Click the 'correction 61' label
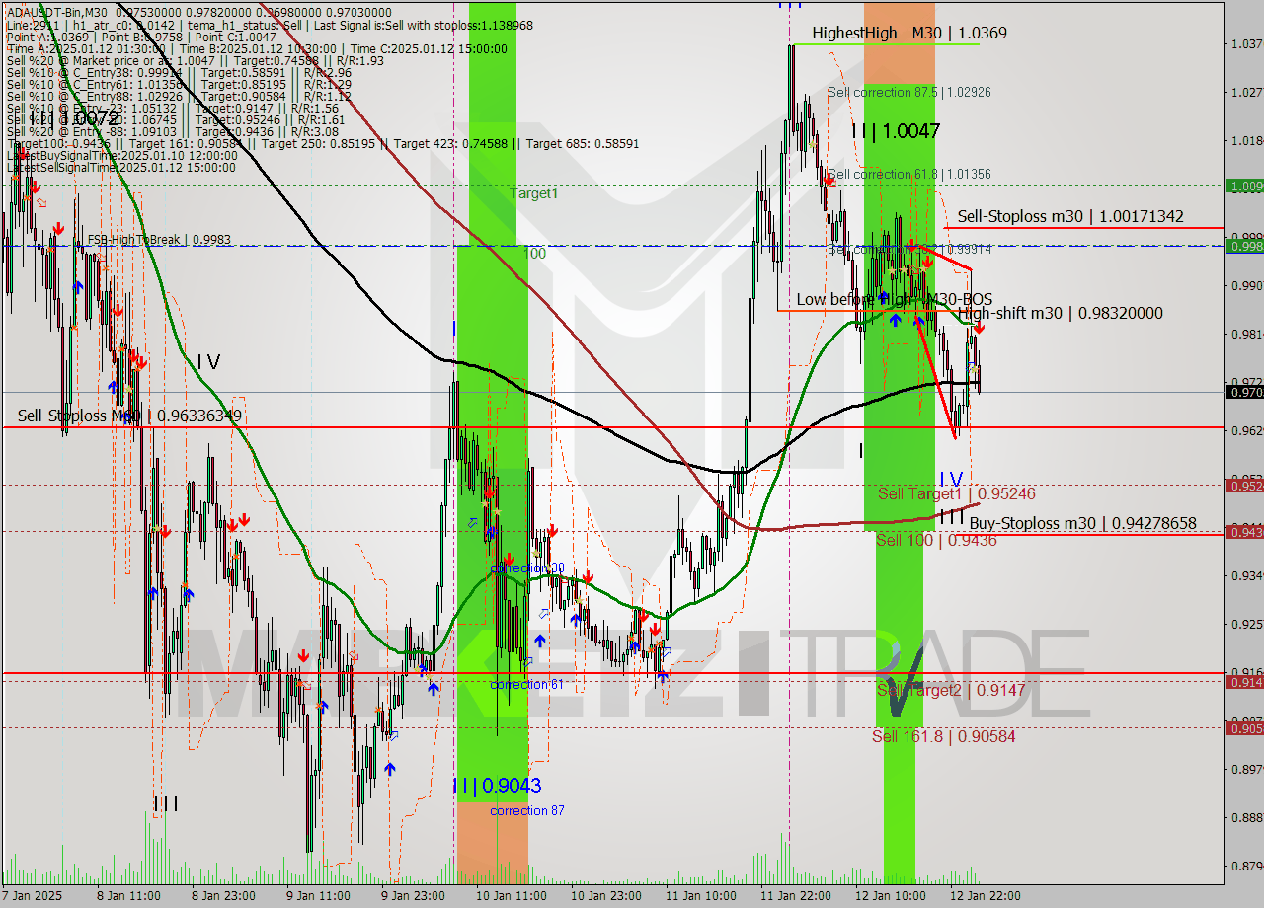 click(x=527, y=684)
